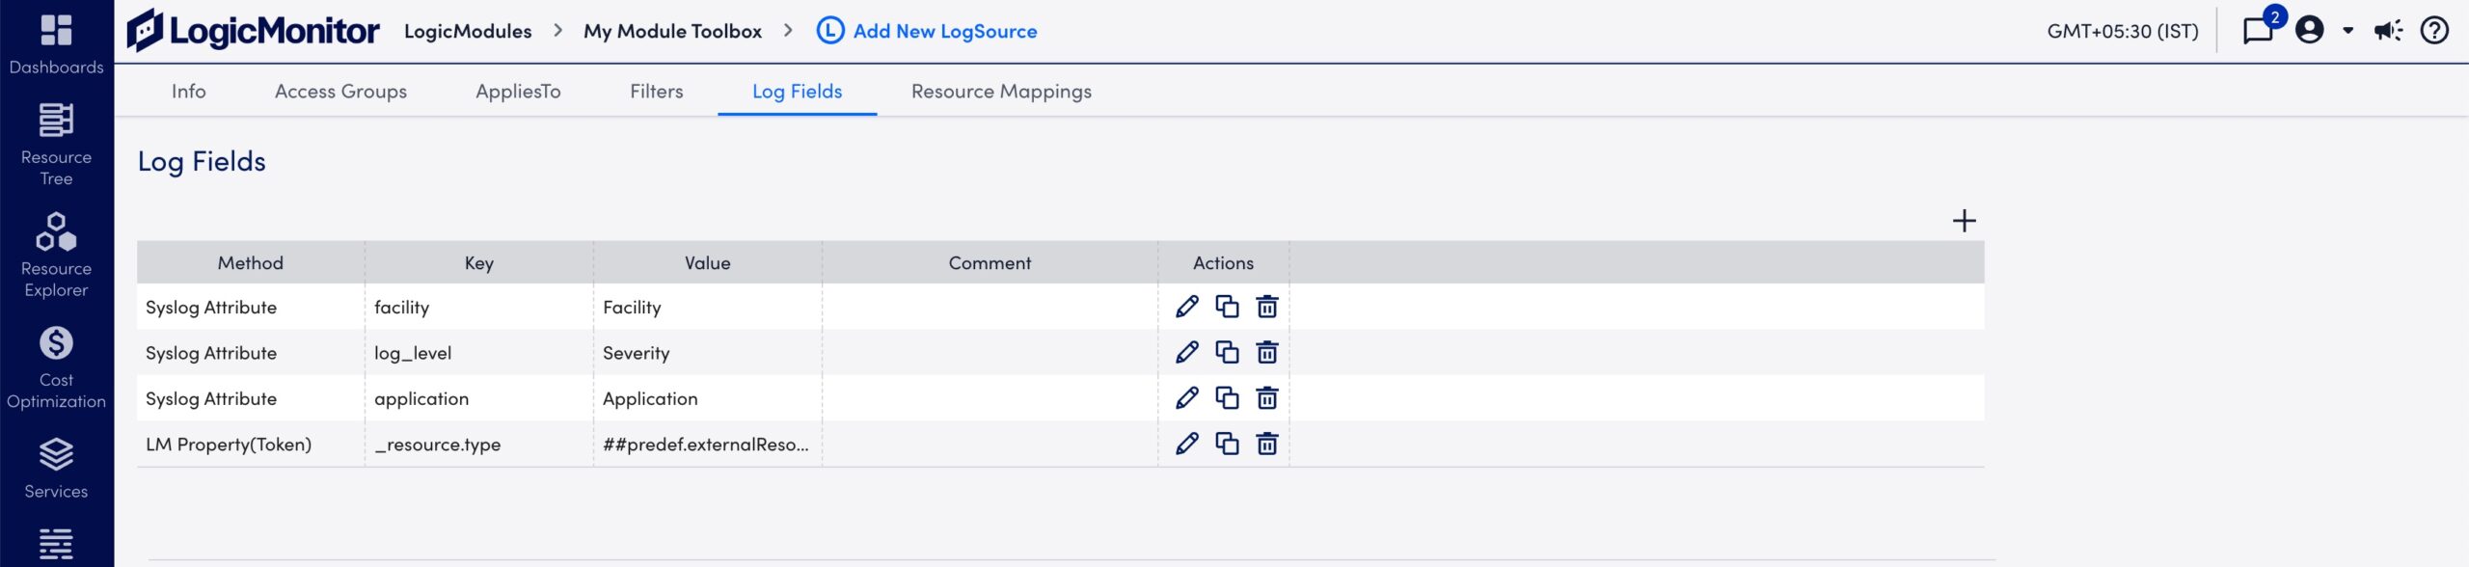
Task: Click the Application value cell
Action: (707, 397)
